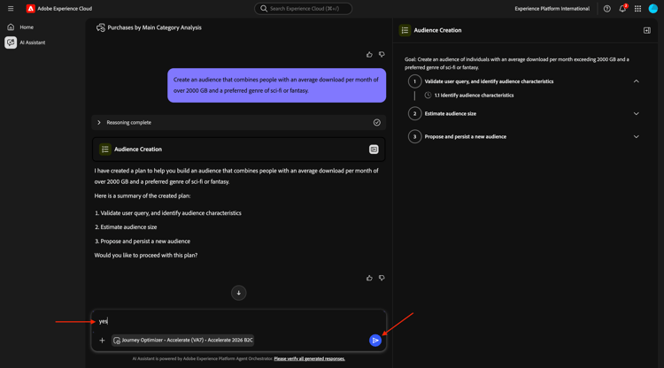Open the hamburger navigation menu
The image size is (664, 368).
11,9
